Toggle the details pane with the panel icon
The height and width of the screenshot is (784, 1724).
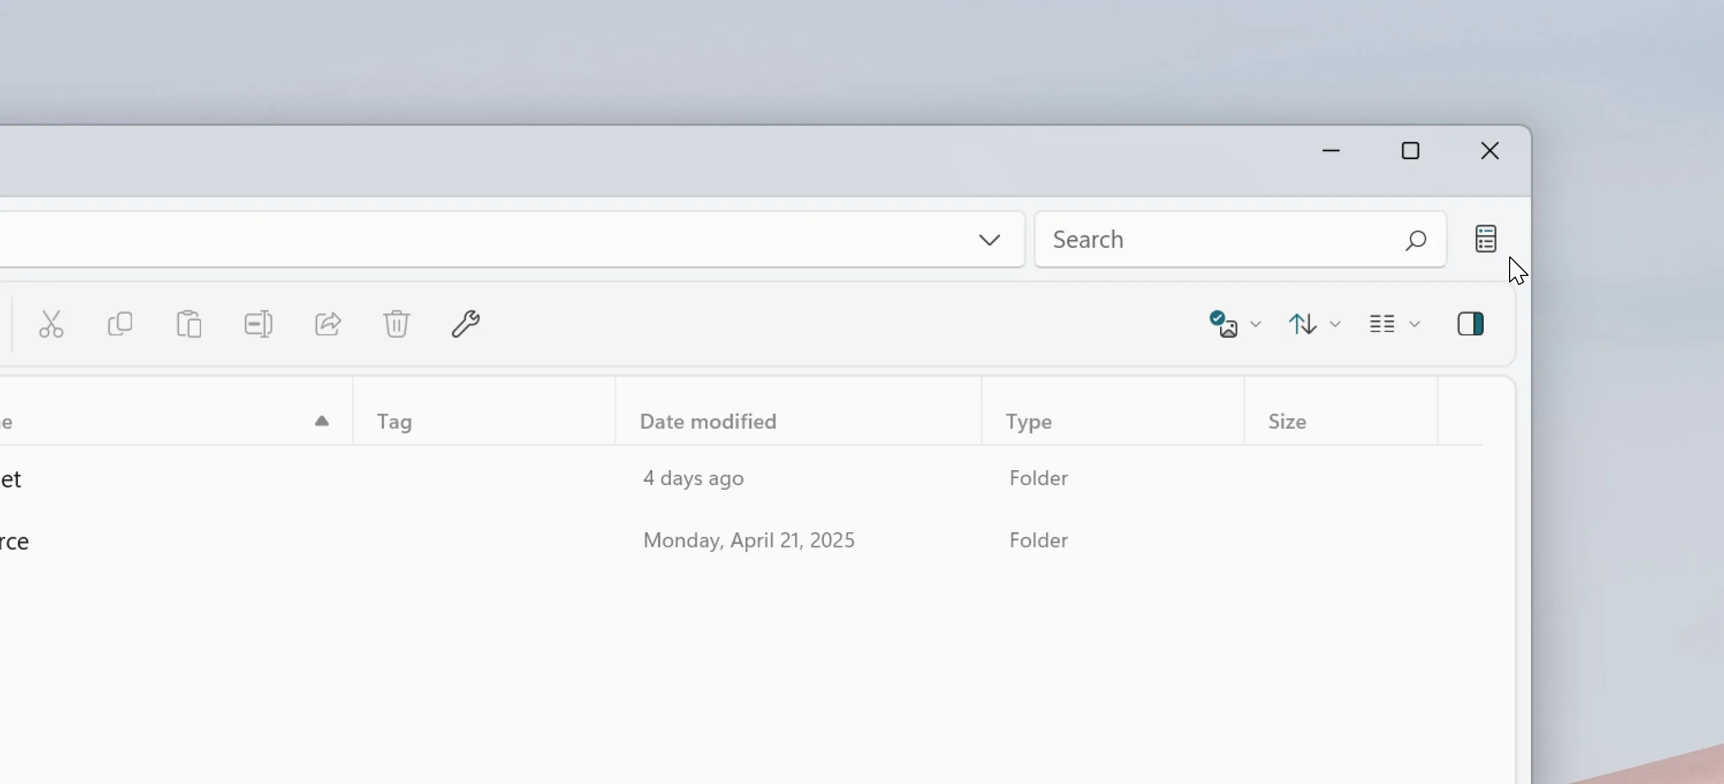1471,324
